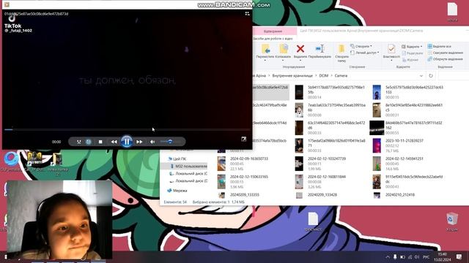The width and height of the screenshot is (469, 263).
Task: Toggle repeat in the media player
Action: [88, 142]
